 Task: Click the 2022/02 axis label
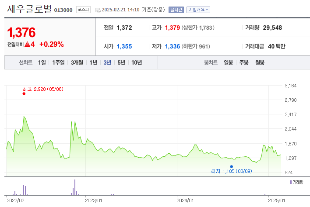(15, 201)
